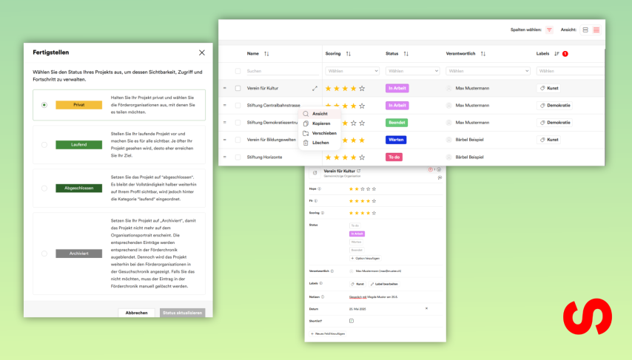Click expand arrows on Verein für Kultur row
The height and width of the screenshot is (360, 632).
[x=315, y=88]
